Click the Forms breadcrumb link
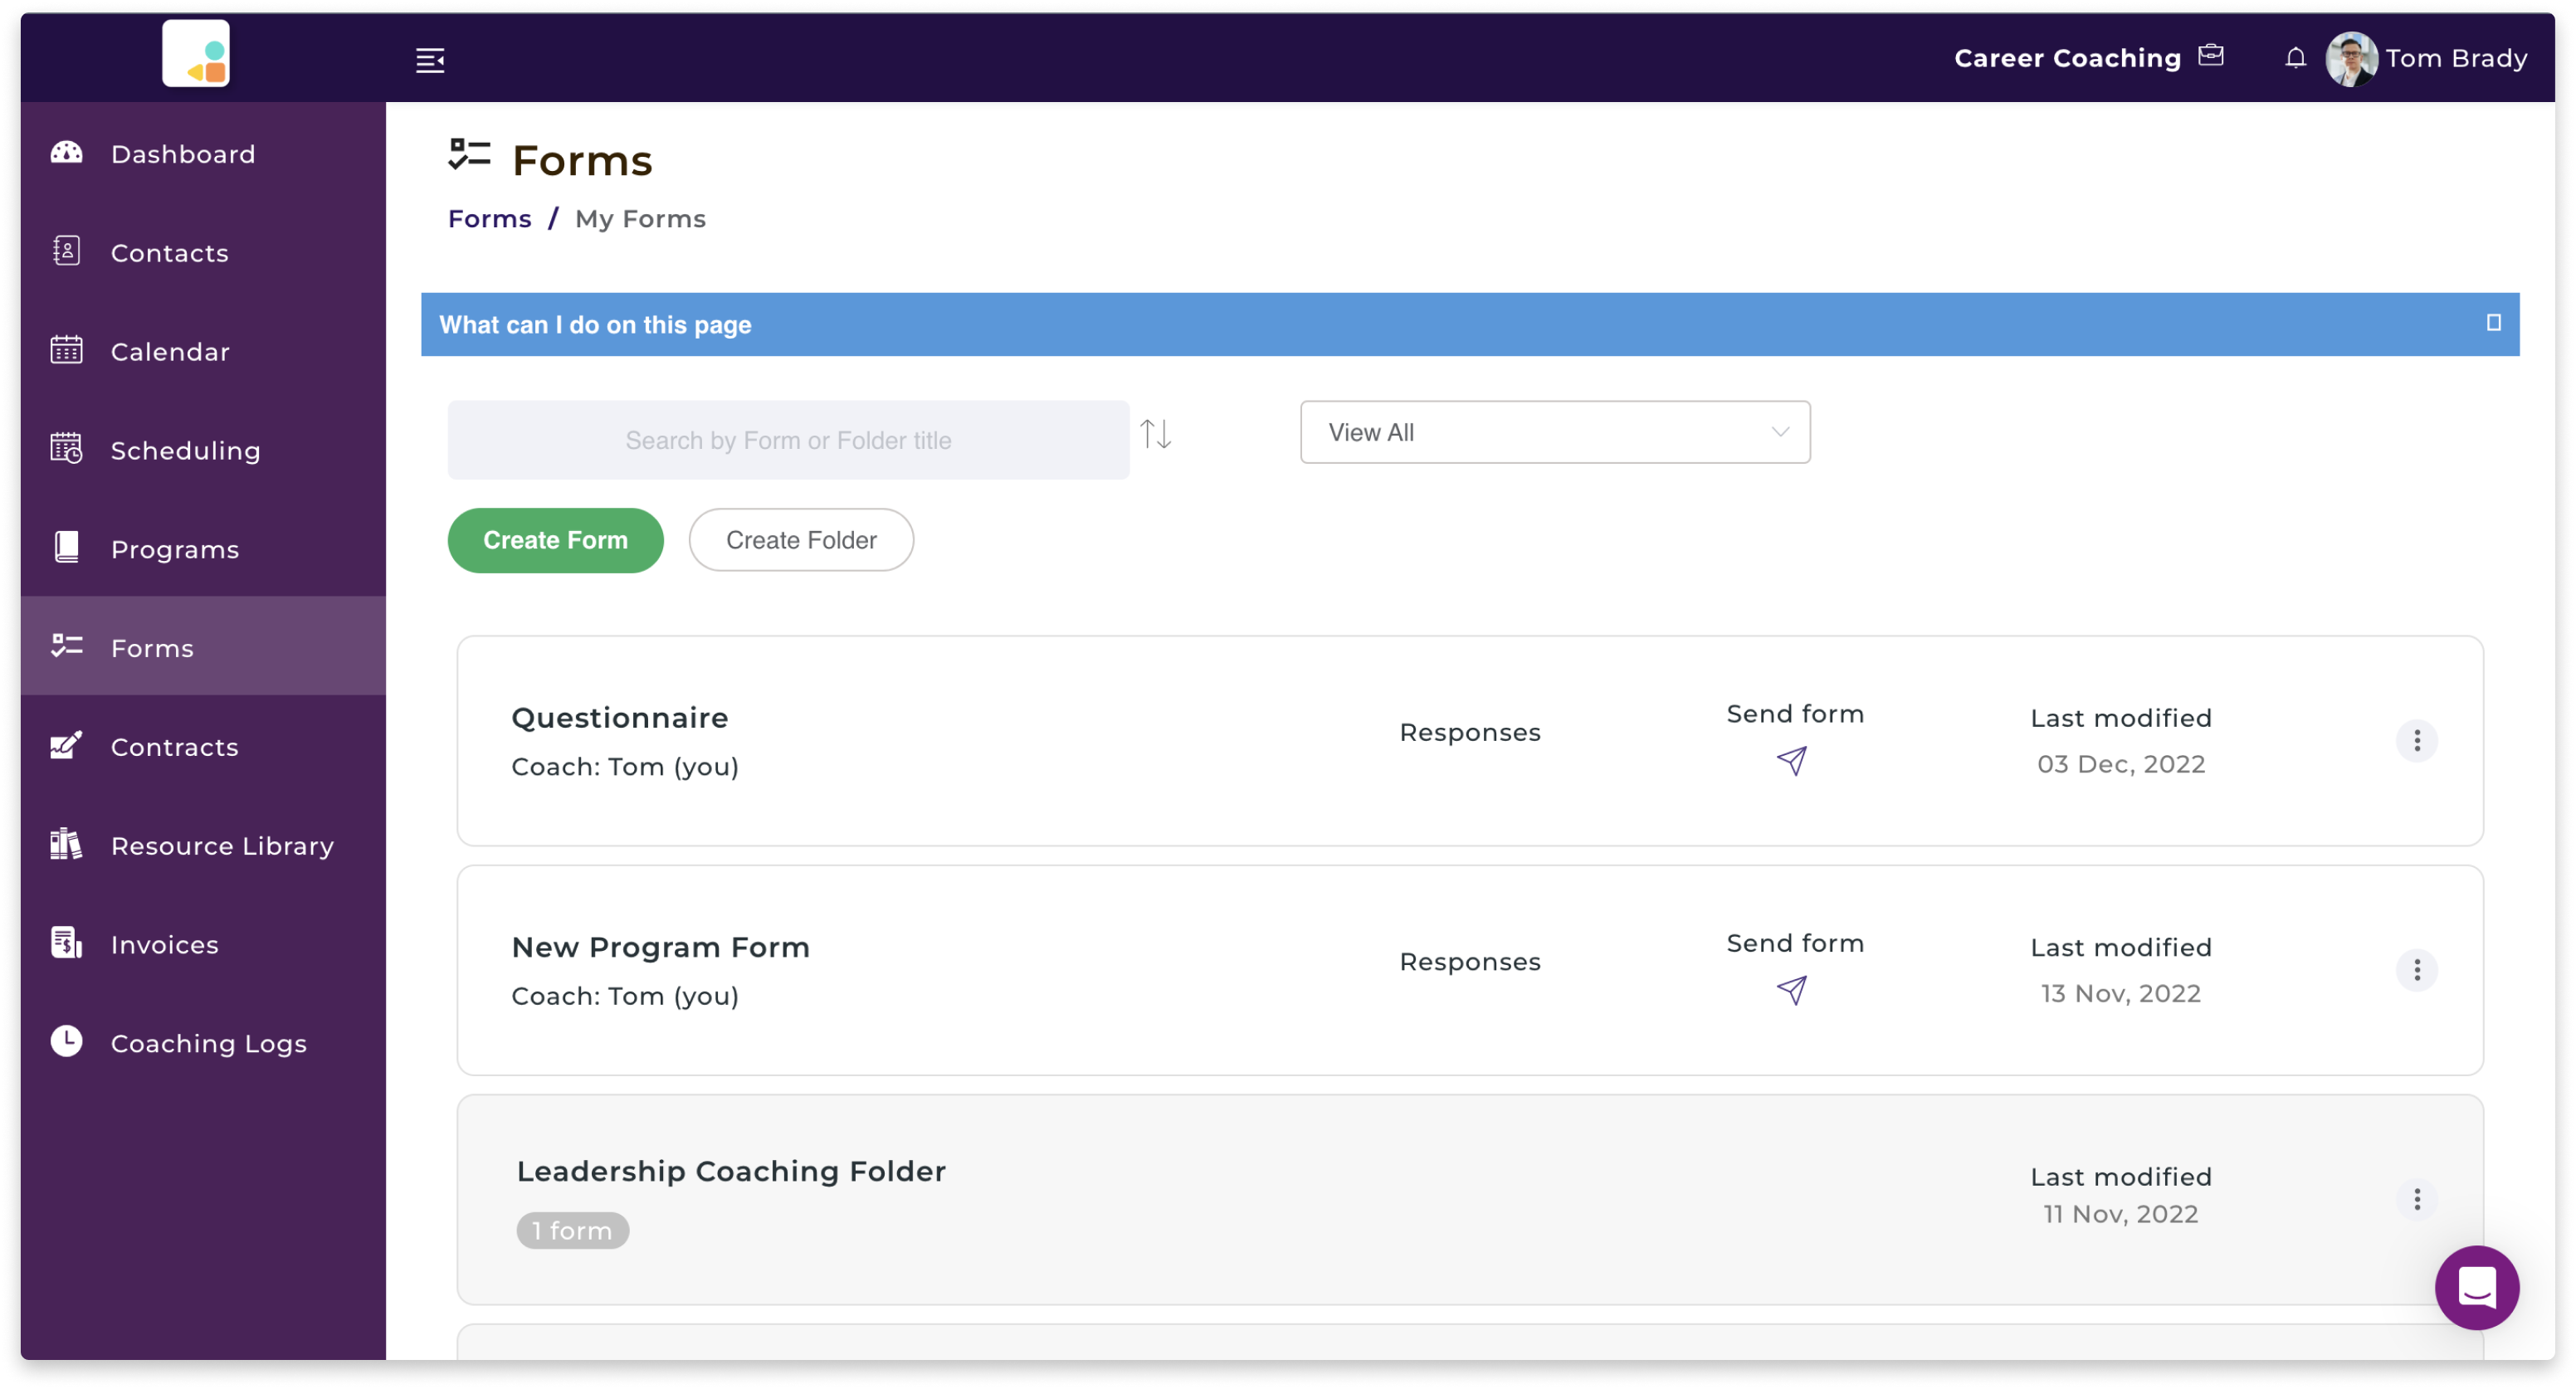Image resolution: width=2576 pixels, height=1389 pixels. click(x=489, y=219)
